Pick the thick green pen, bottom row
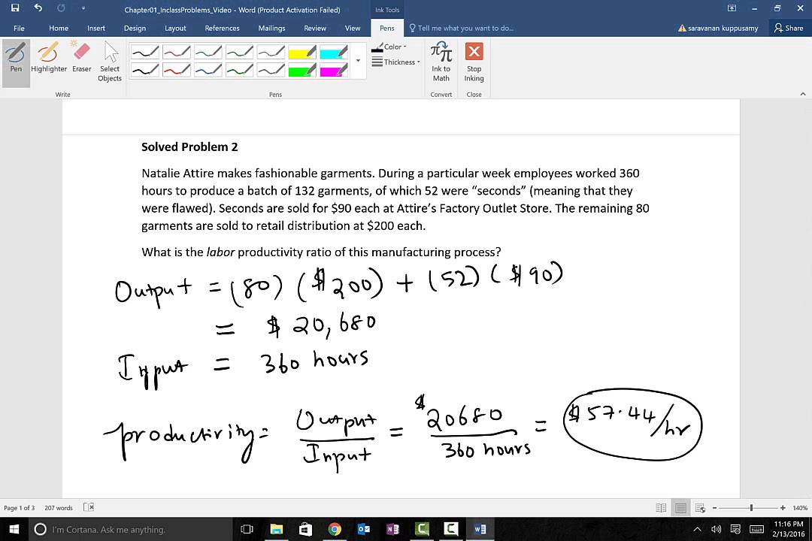The width and height of the screenshot is (812, 541). pyautogui.click(x=240, y=69)
